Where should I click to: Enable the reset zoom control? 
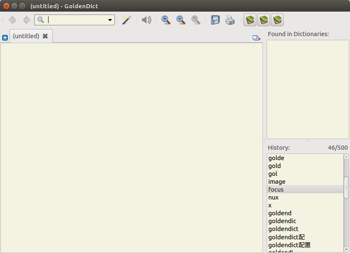(x=196, y=19)
